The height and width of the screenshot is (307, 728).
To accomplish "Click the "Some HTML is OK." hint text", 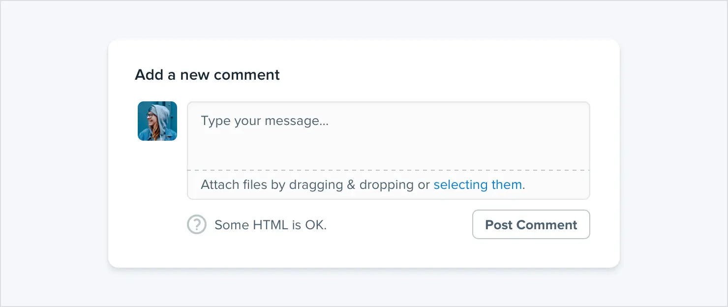I will (271, 225).
